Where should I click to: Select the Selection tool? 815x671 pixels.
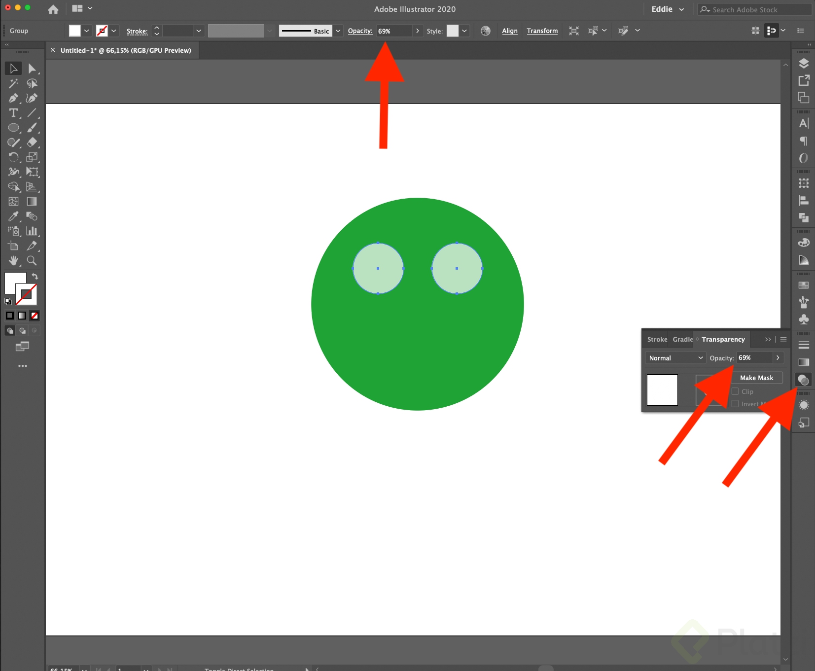click(13, 68)
